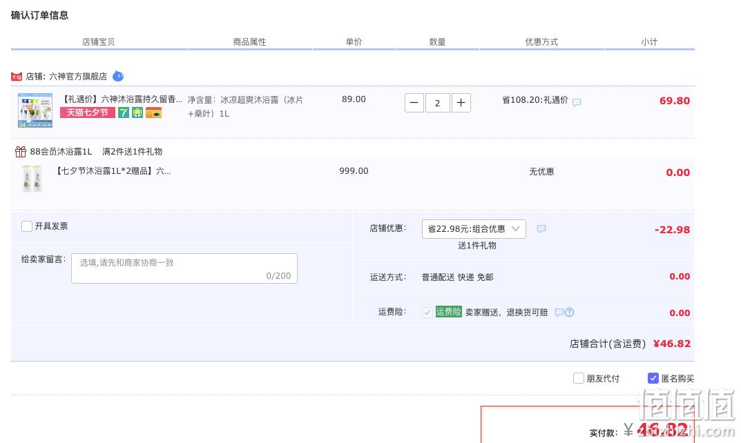
Task: Click the 店铺合计(含运费) label
Action: tap(608, 344)
